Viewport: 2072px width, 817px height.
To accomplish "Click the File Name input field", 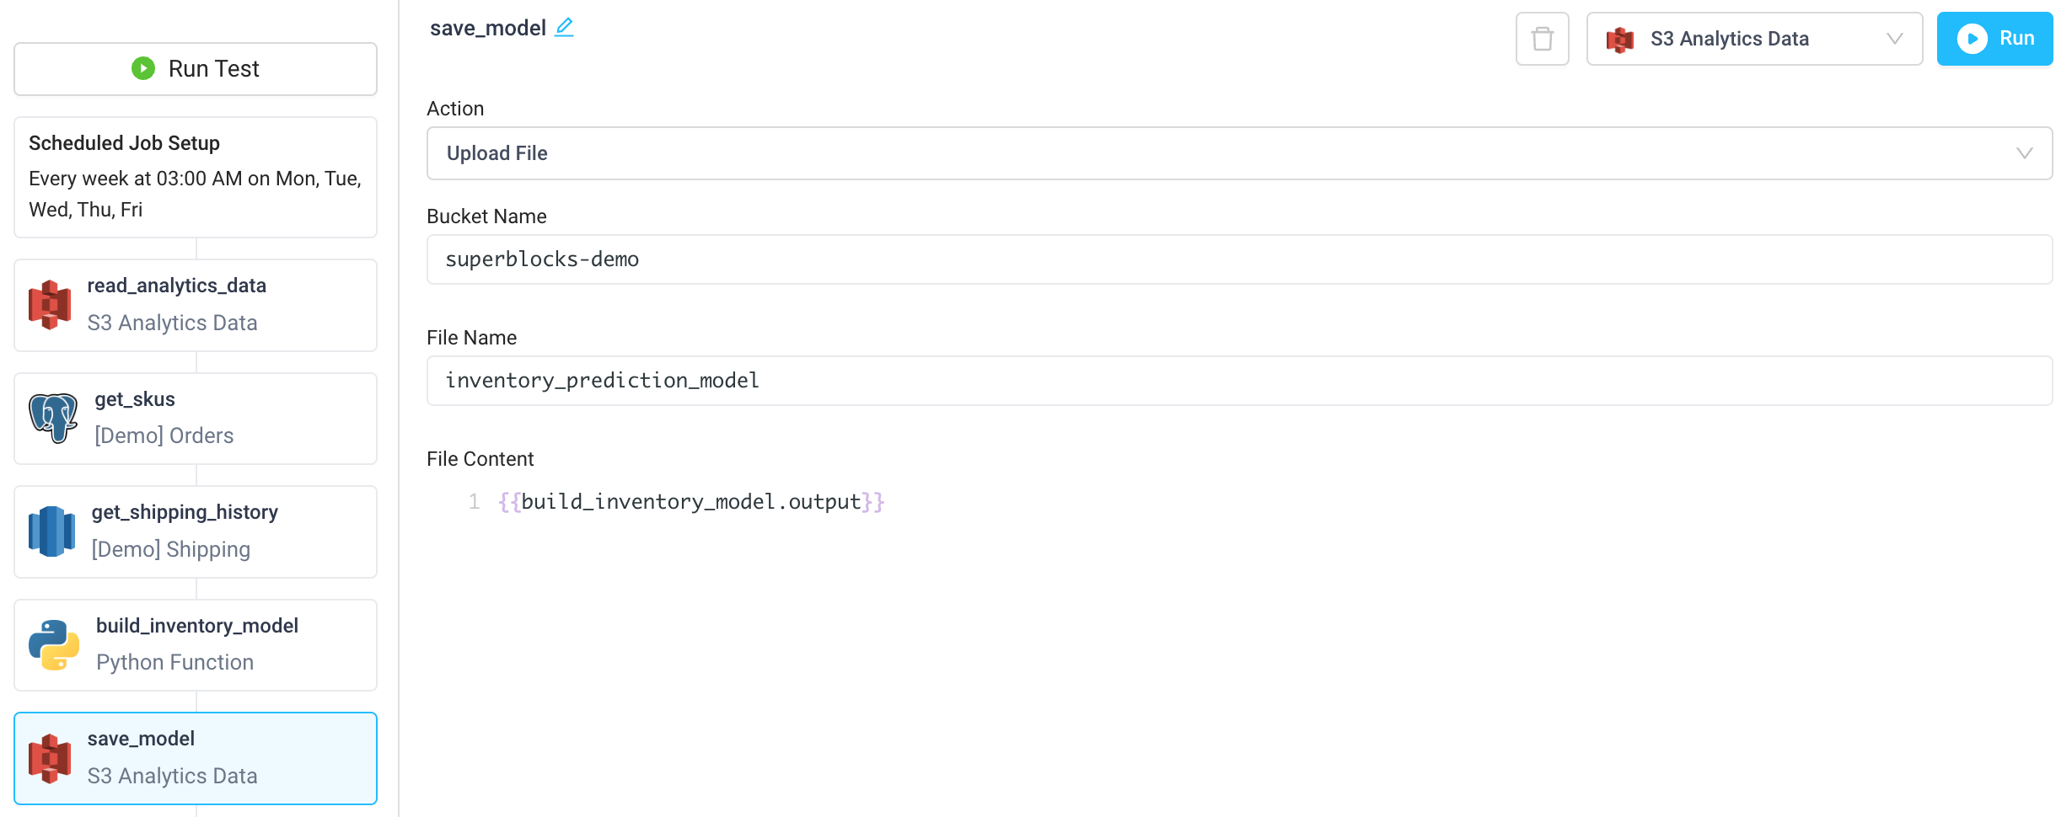I will pyautogui.click(x=1239, y=381).
